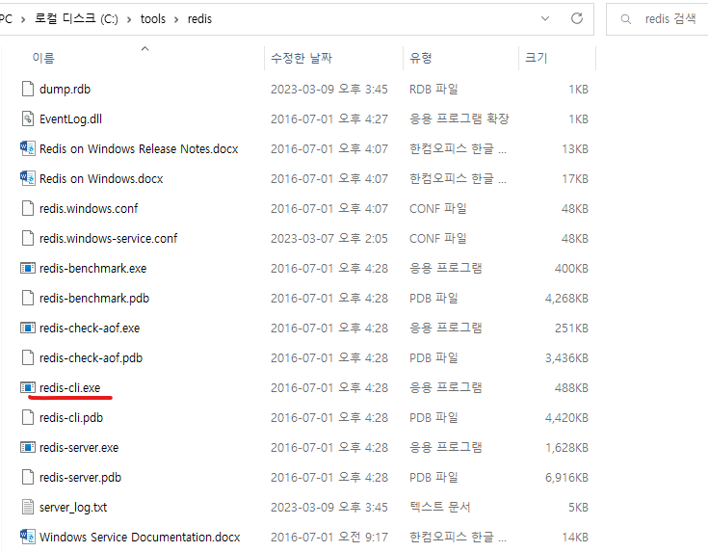Open the address bar history dropdown
Image resolution: width=708 pixels, height=552 pixels.
pyautogui.click(x=545, y=18)
